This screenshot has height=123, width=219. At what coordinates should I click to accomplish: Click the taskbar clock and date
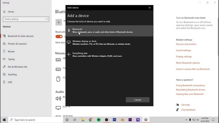click(205, 120)
